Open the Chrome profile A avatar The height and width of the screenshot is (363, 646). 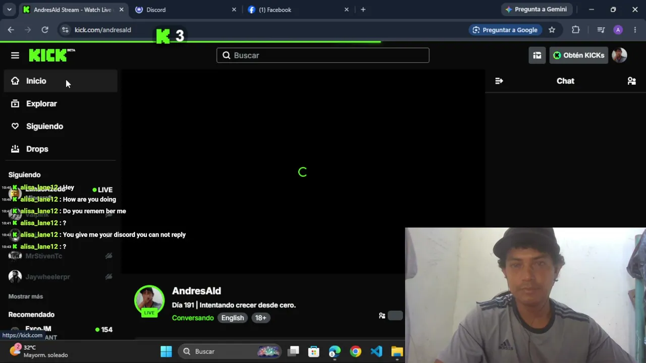tap(618, 30)
